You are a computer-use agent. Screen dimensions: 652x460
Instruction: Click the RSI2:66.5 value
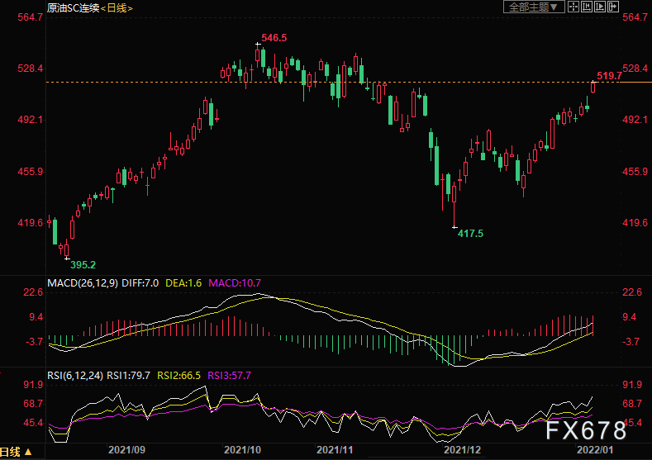point(178,376)
